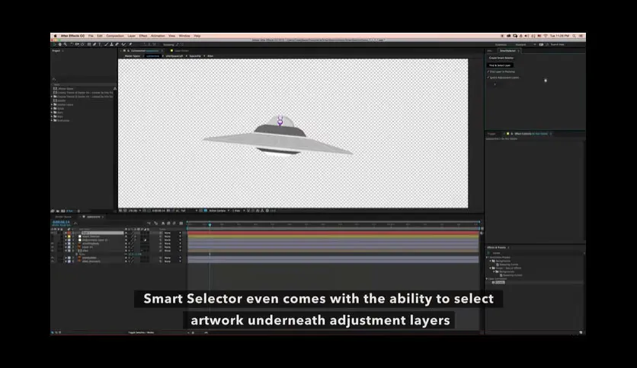The height and width of the screenshot is (368, 637).
Task: Click the timeline current-time indicator playhead
Action: [210, 224]
